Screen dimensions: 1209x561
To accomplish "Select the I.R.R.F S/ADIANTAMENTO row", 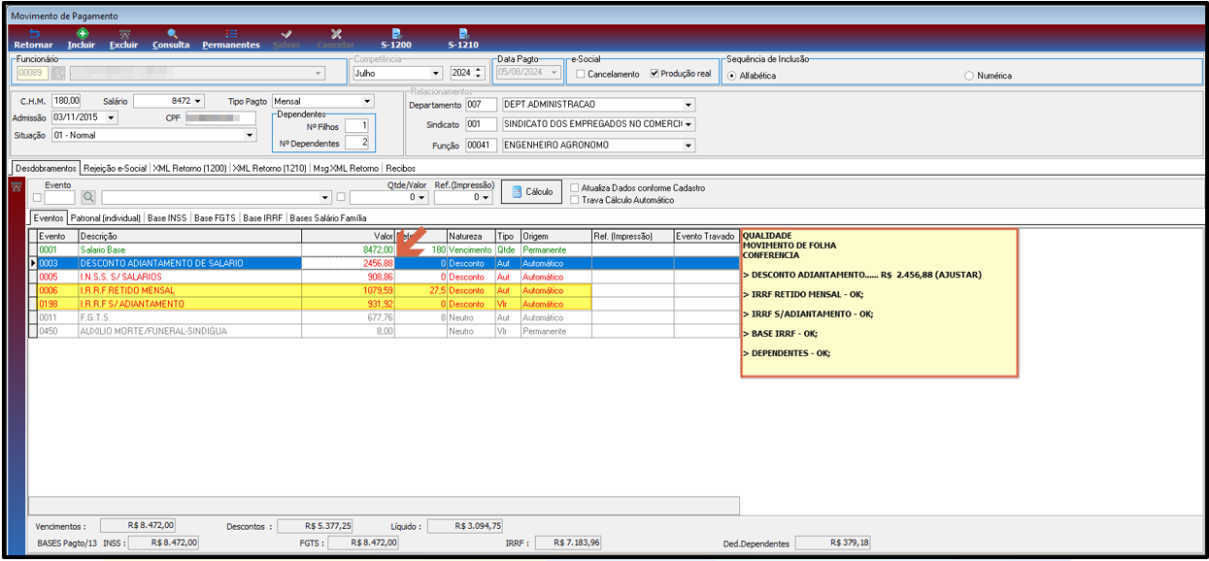I will (384, 304).
